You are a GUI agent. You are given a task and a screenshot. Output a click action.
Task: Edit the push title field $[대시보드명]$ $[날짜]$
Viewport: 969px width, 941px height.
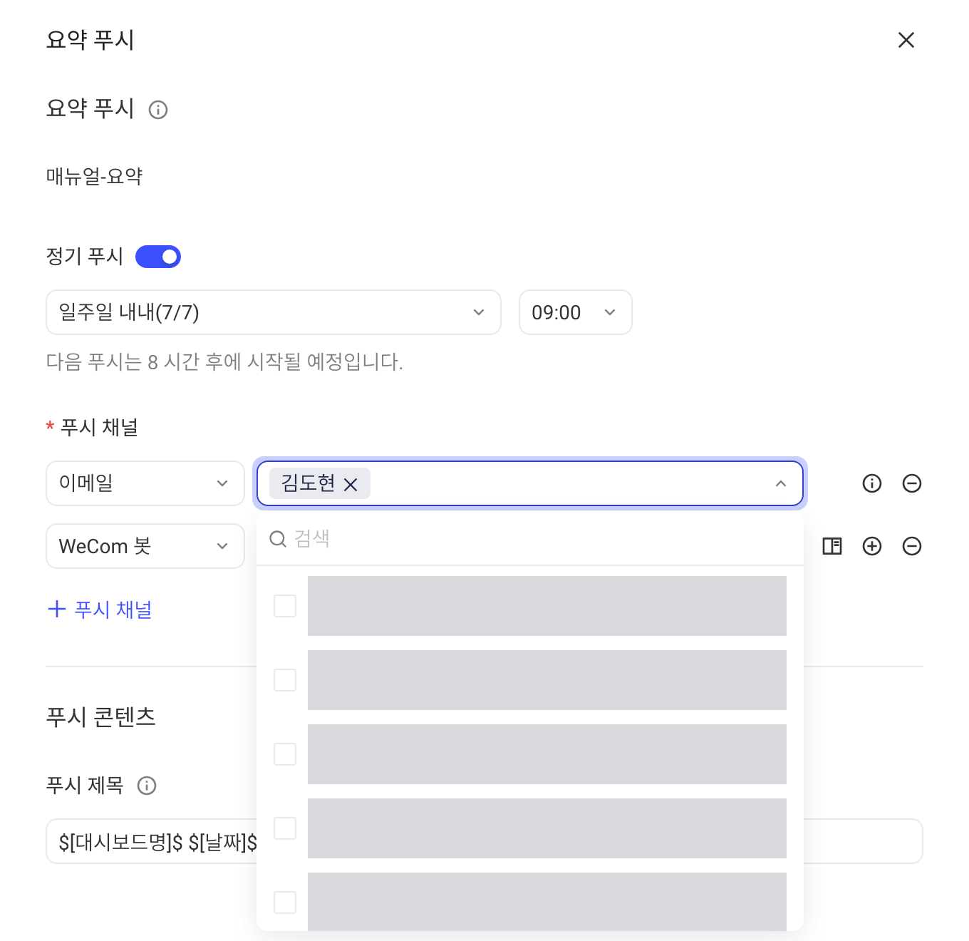tap(484, 841)
